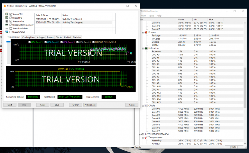Open the Statistics tab
Screen dimensions: 249x153
tap(77, 37)
